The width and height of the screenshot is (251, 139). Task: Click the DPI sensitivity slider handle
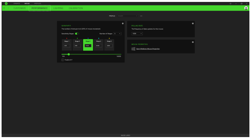(69, 54)
